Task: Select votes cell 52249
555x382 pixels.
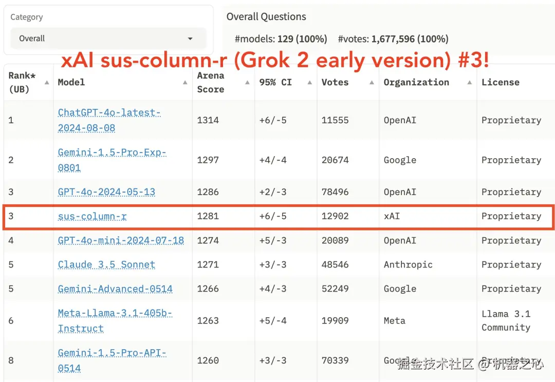Action: pyautogui.click(x=335, y=289)
